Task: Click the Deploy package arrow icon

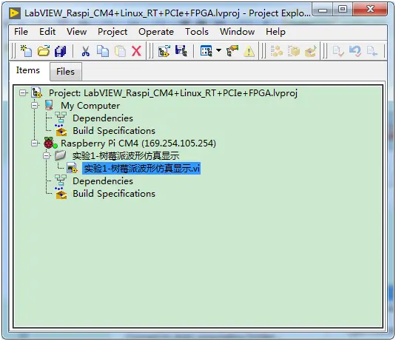Action: (x=311, y=51)
